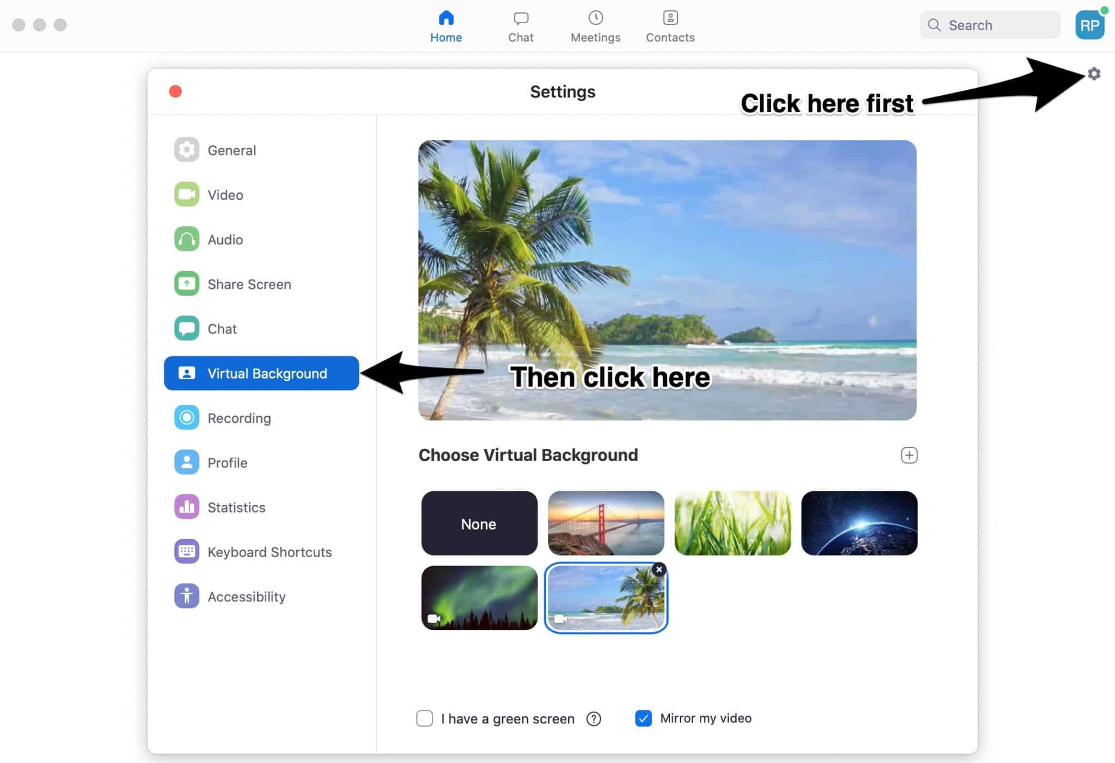Select the Golden Gate Bridge background
Image resolution: width=1115 pixels, height=763 pixels.
coord(605,522)
